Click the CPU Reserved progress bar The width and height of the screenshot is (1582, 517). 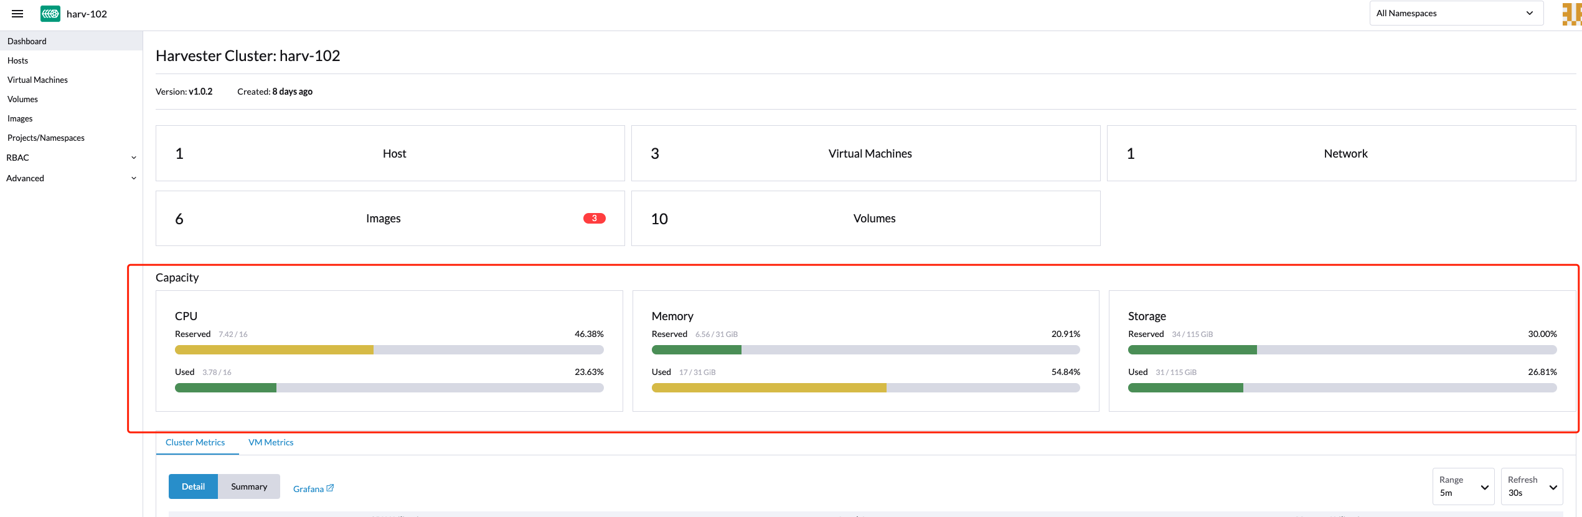[x=389, y=350]
